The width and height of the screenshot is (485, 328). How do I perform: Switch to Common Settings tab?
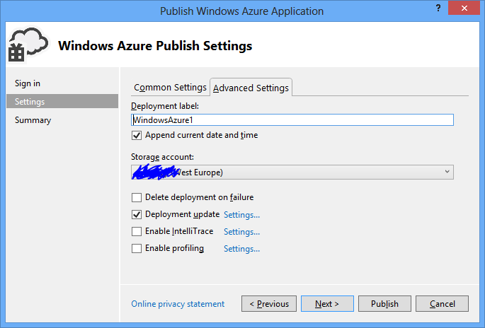click(170, 88)
